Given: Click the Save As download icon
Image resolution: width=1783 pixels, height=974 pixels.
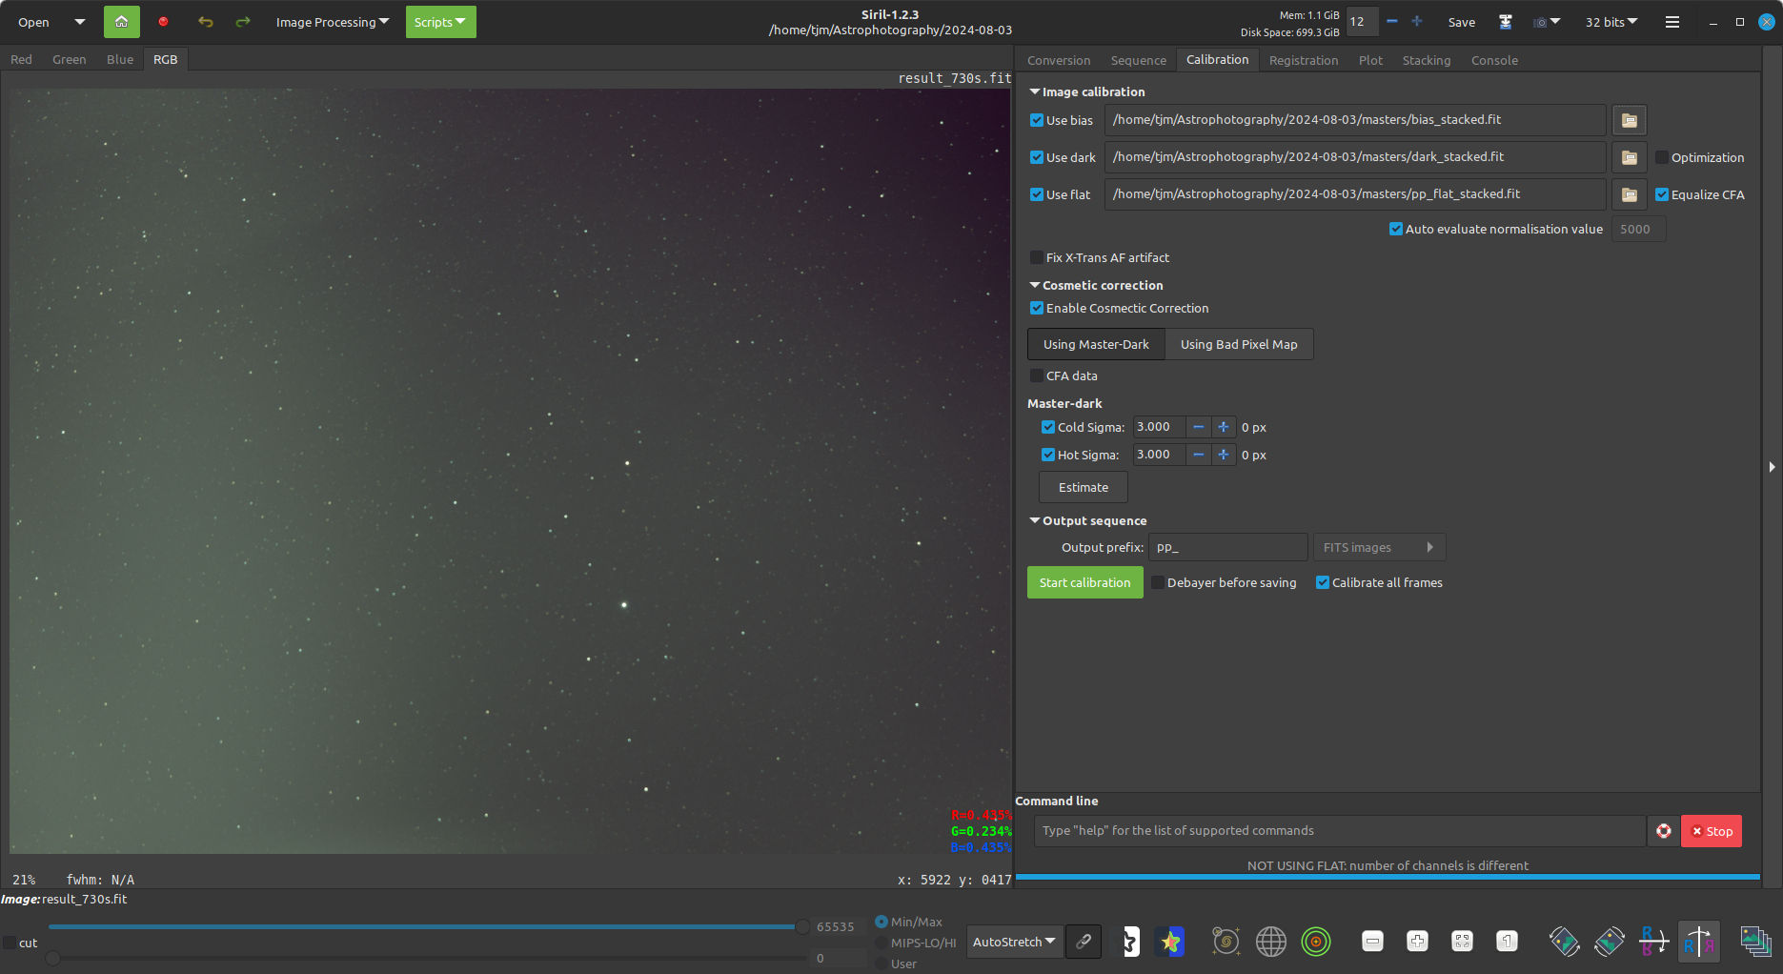Looking at the screenshot, I should point(1506,22).
